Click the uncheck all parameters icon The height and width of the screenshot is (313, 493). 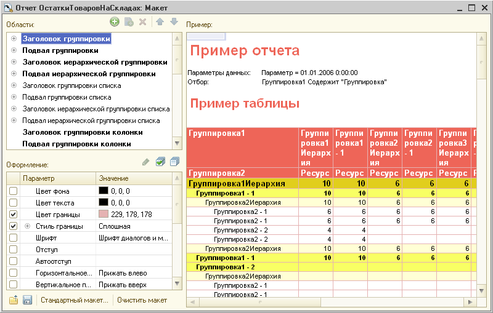pos(174,162)
